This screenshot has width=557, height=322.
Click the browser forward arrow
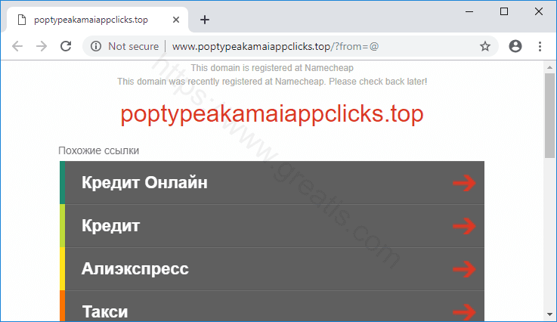(x=42, y=46)
